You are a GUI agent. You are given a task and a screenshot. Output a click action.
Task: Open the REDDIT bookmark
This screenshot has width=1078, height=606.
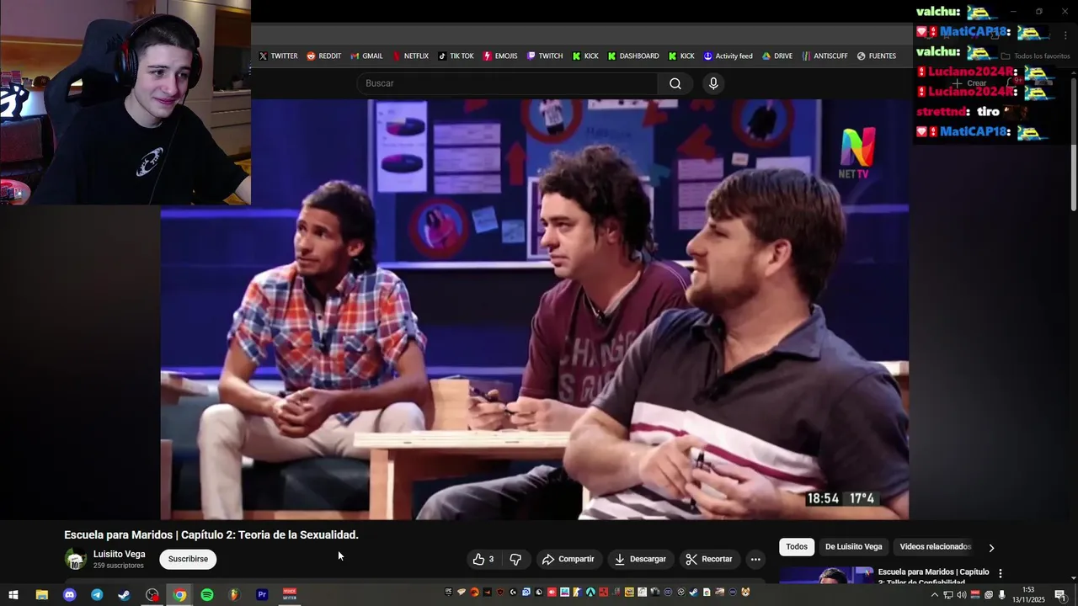coord(323,56)
